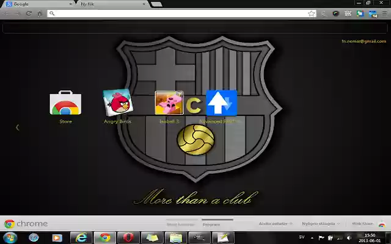Reload the current page
Screen dimensions: 391x244
(x=29, y=13)
